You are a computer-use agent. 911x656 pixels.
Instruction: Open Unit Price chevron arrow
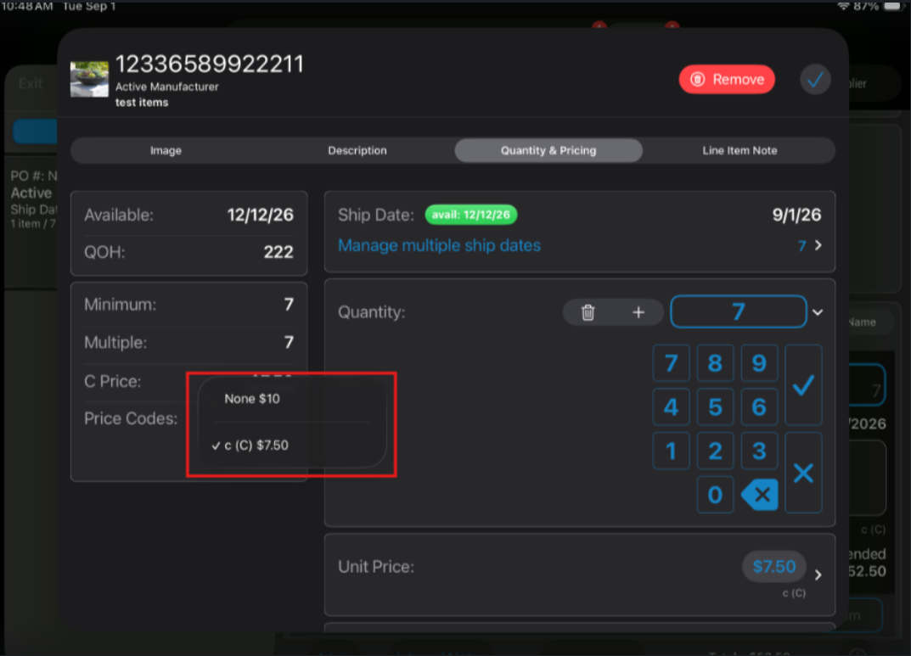(x=818, y=575)
